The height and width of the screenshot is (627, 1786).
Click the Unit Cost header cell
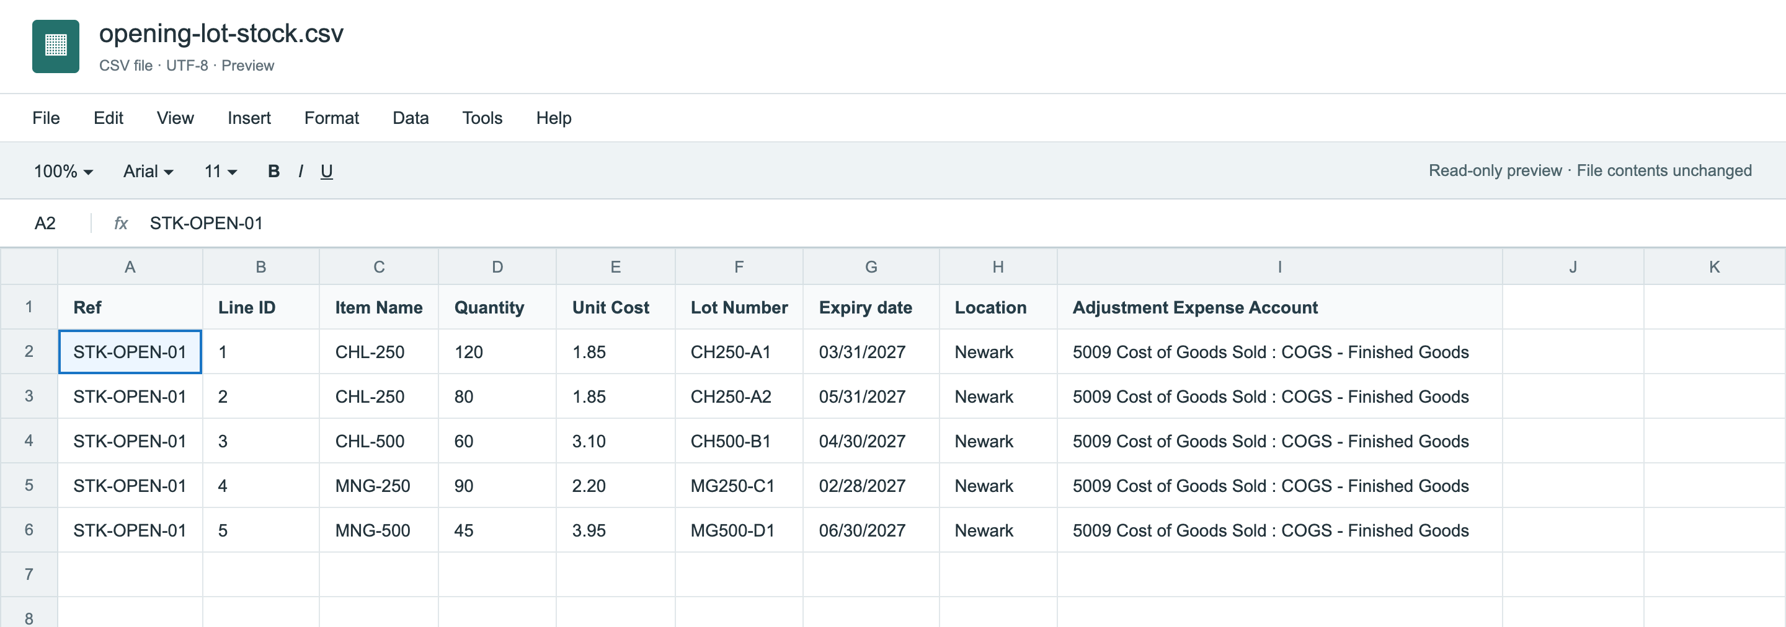(616, 307)
